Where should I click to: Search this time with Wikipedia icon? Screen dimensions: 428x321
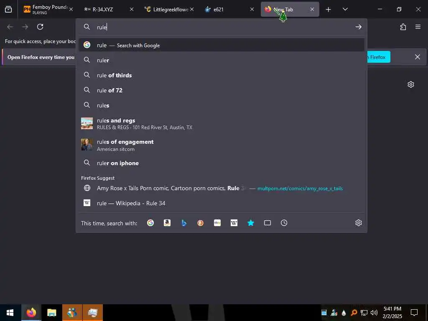click(234, 223)
